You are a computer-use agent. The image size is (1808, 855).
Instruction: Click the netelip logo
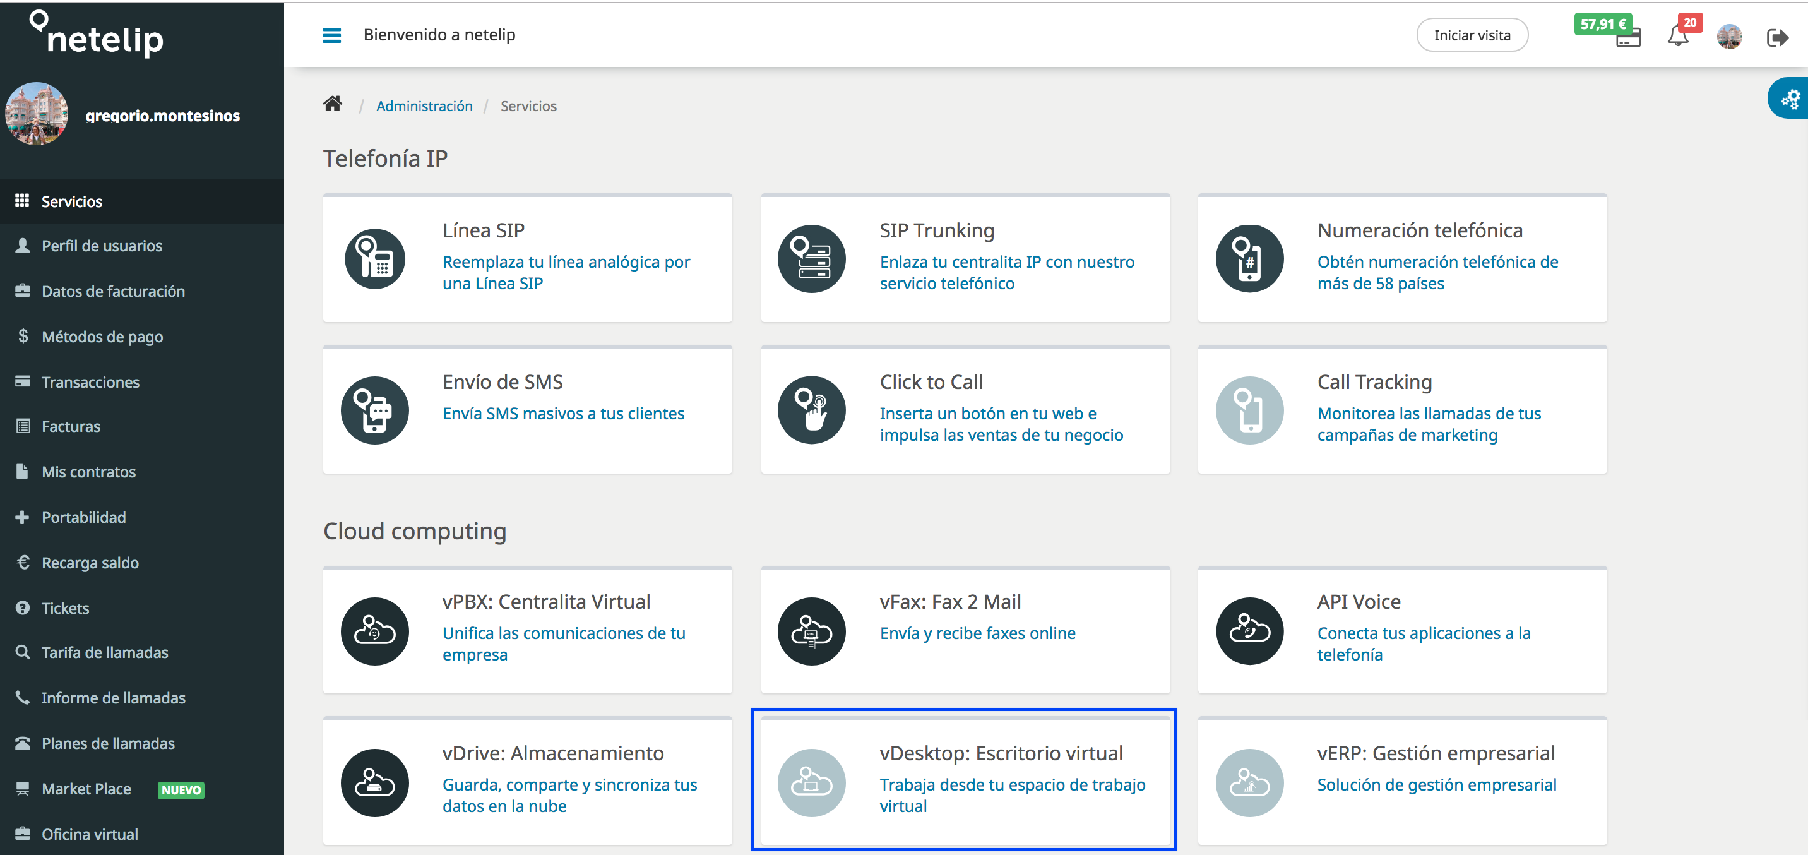(96, 33)
